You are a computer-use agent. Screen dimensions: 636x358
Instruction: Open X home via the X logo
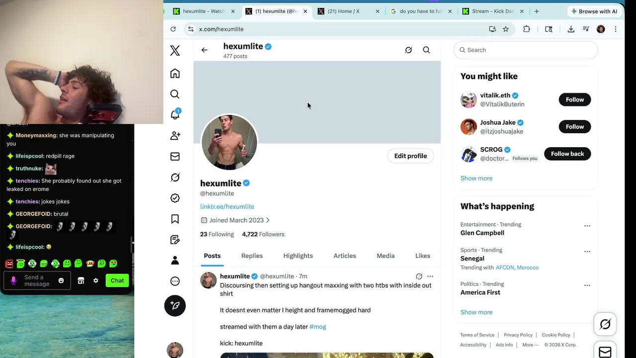click(x=175, y=50)
